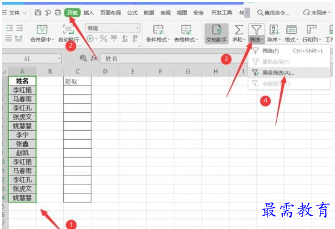Click cell containing 赵凯
Image resolution: width=335 pixels, height=229 pixels.
coord(22,153)
